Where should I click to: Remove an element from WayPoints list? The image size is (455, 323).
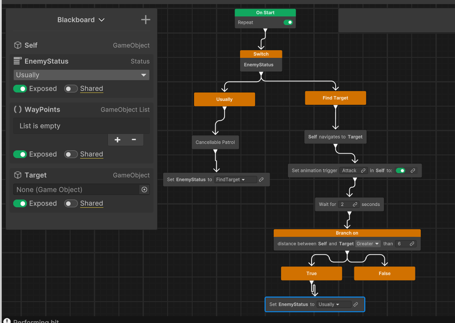coord(134,140)
